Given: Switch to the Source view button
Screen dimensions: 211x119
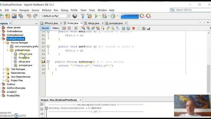Looking at the screenshot, I should point(45,28).
